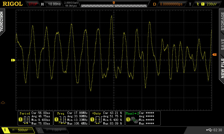The image size is (224, 134).
Task: Select the D horizontal delay label
Action: point(155,4)
